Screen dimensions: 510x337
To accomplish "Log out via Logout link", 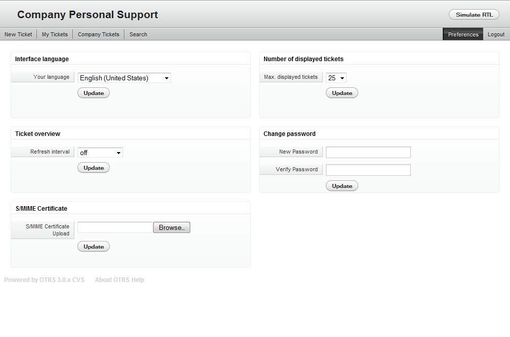I will pos(496,34).
